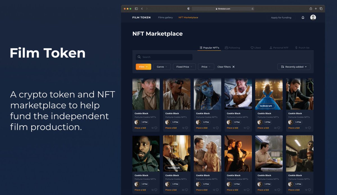Viewport: 337px width, 195px height.
Task: Open the notifications bell
Action: tap(303, 17)
